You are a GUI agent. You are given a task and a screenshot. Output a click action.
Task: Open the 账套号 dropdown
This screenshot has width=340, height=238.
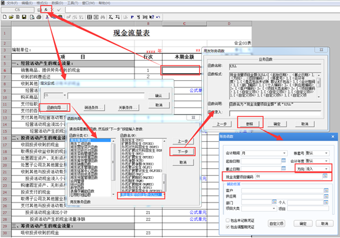(326, 153)
